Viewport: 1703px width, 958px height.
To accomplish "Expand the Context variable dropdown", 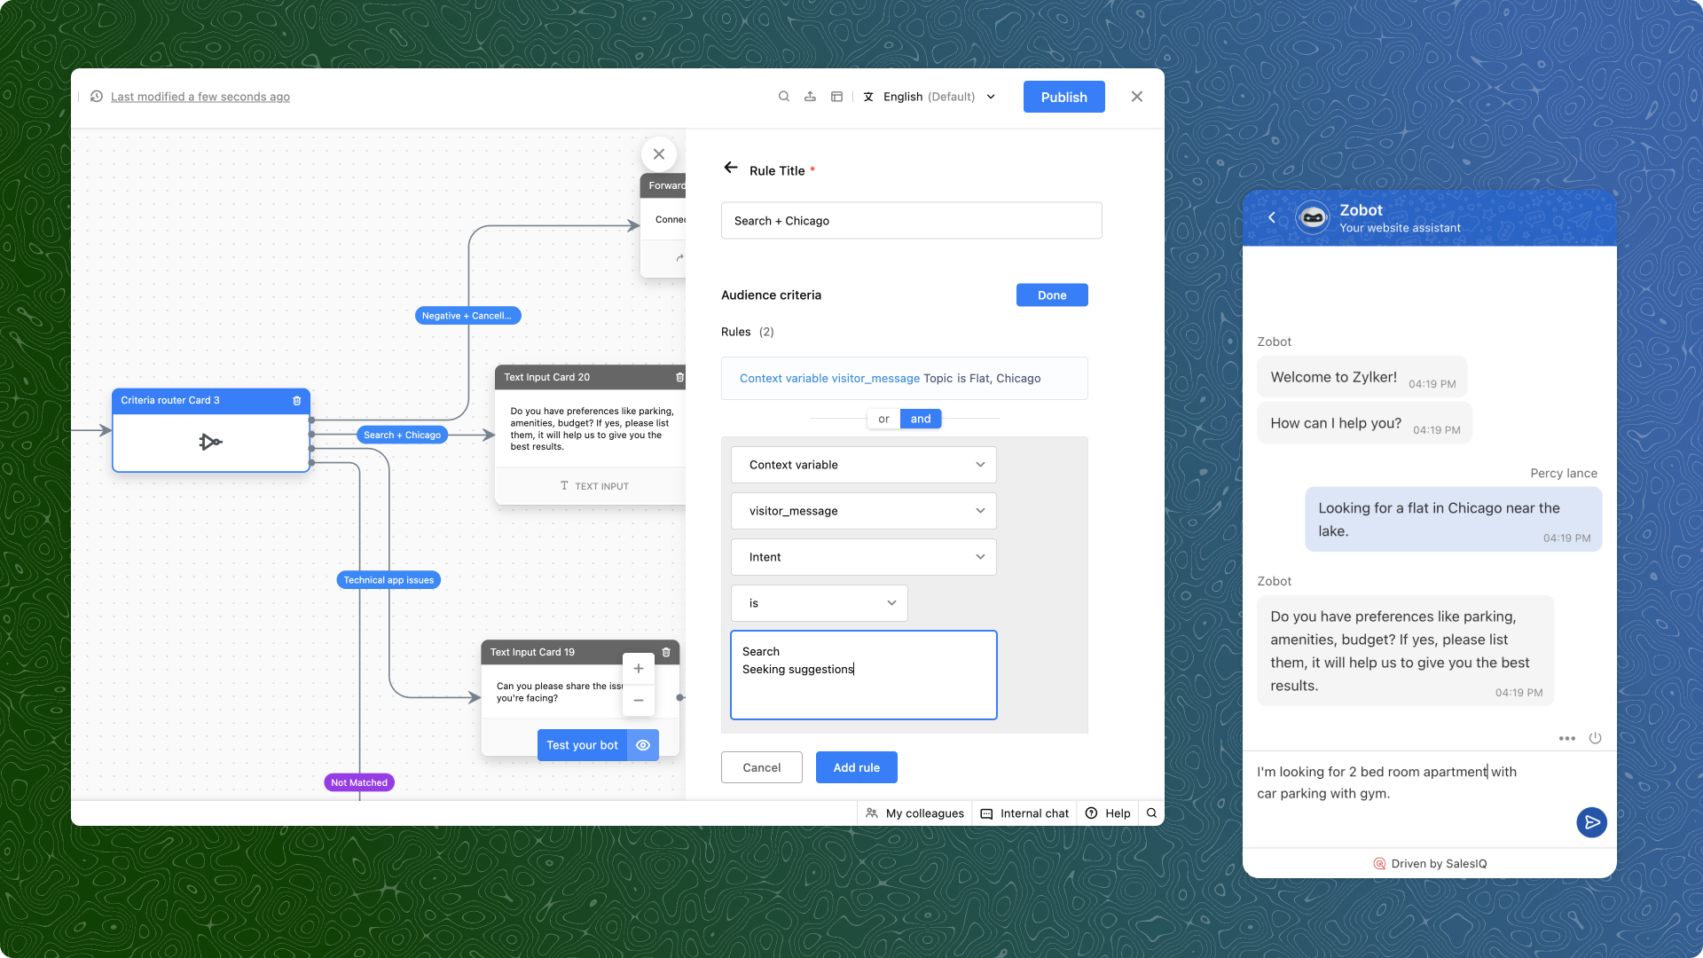I will tap(863, 465).
